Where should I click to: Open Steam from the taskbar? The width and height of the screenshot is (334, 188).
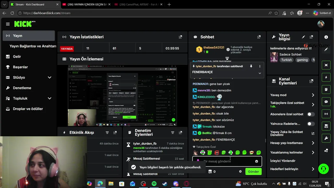point(165,184)
